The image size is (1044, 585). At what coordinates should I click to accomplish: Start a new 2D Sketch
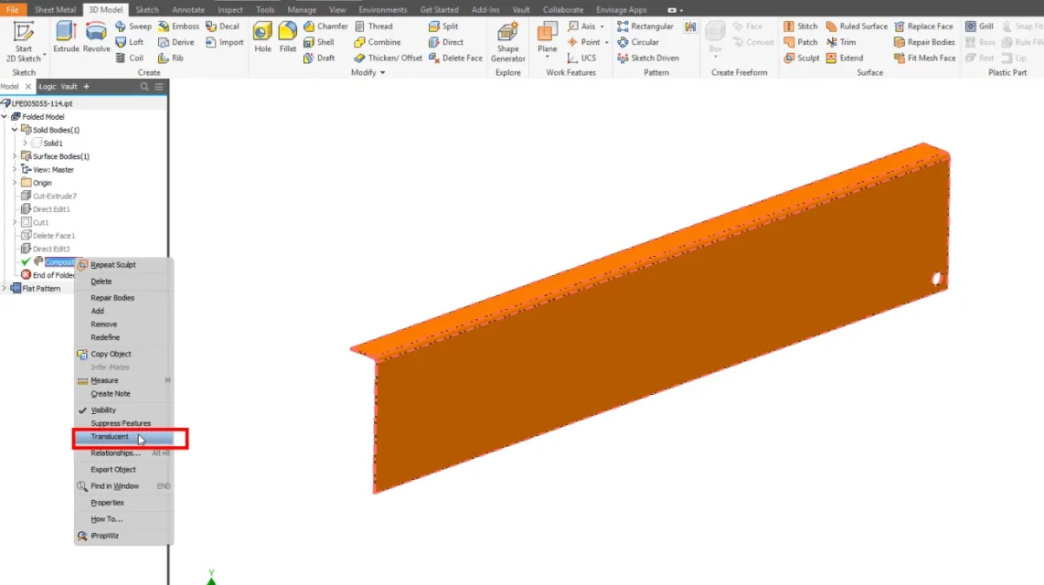click(x=23, y=41)
